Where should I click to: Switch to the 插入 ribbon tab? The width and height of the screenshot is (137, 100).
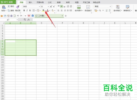point(30,2)
